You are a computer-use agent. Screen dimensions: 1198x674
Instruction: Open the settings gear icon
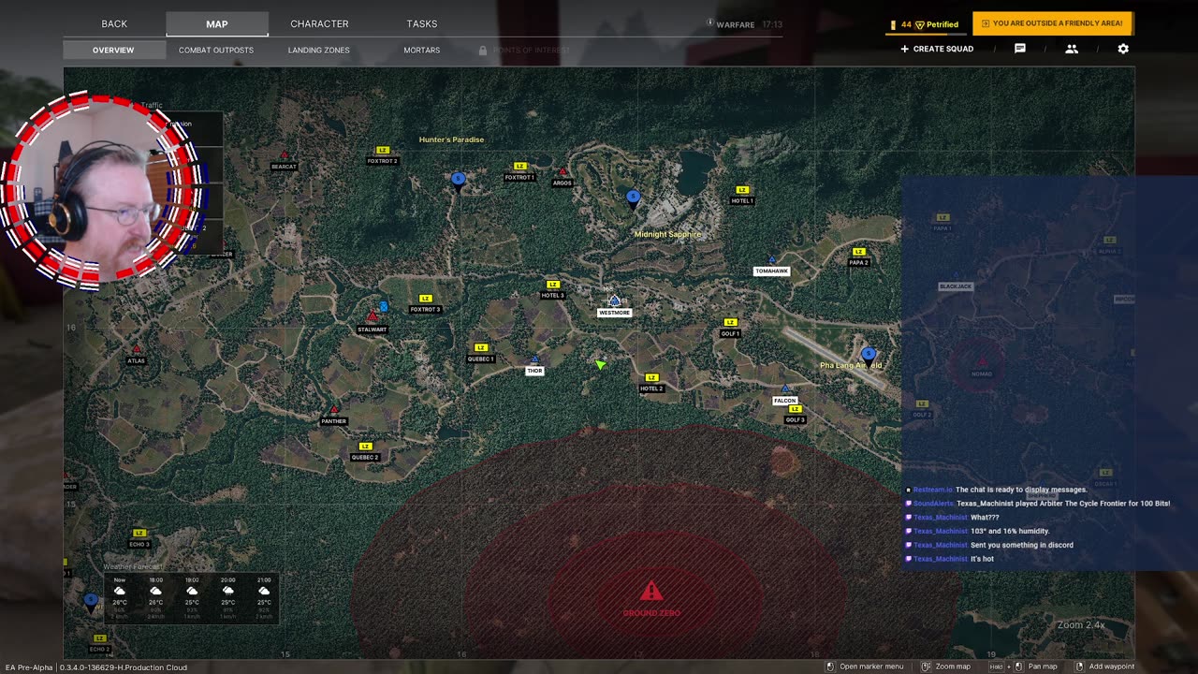click(1123, 49)
